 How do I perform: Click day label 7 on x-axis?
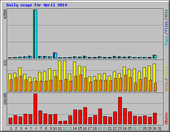coord(41,128)
